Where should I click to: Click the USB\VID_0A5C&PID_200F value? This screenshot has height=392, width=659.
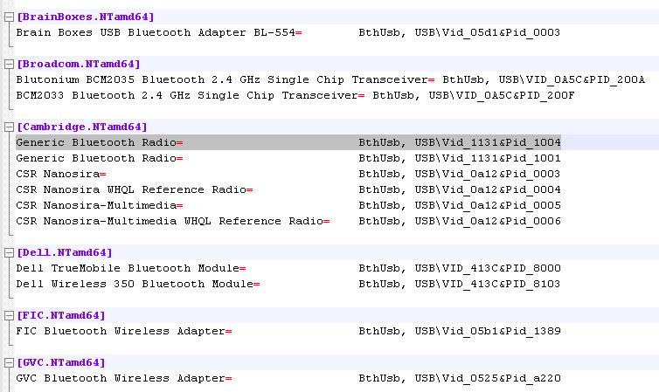point(502,95)
